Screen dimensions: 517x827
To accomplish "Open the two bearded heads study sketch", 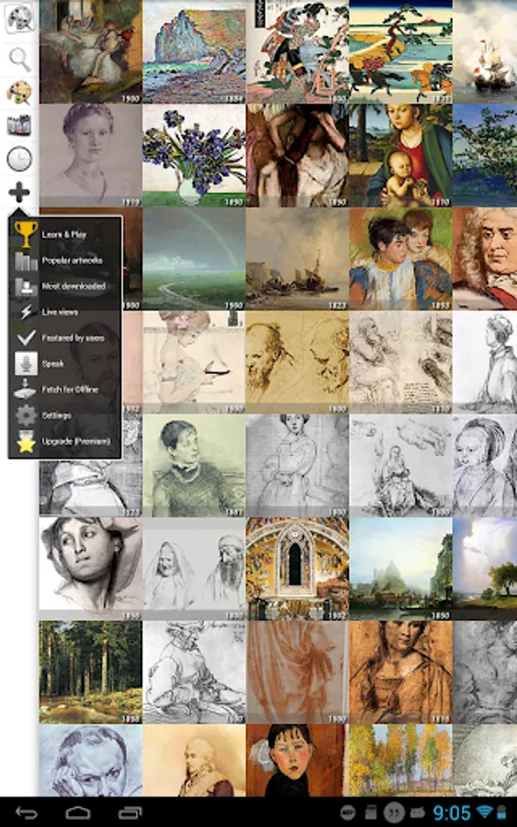I will click(298, 362).
